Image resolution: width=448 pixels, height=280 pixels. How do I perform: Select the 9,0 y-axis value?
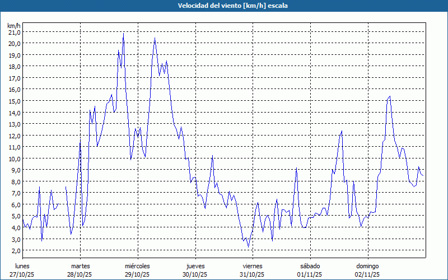16,170
